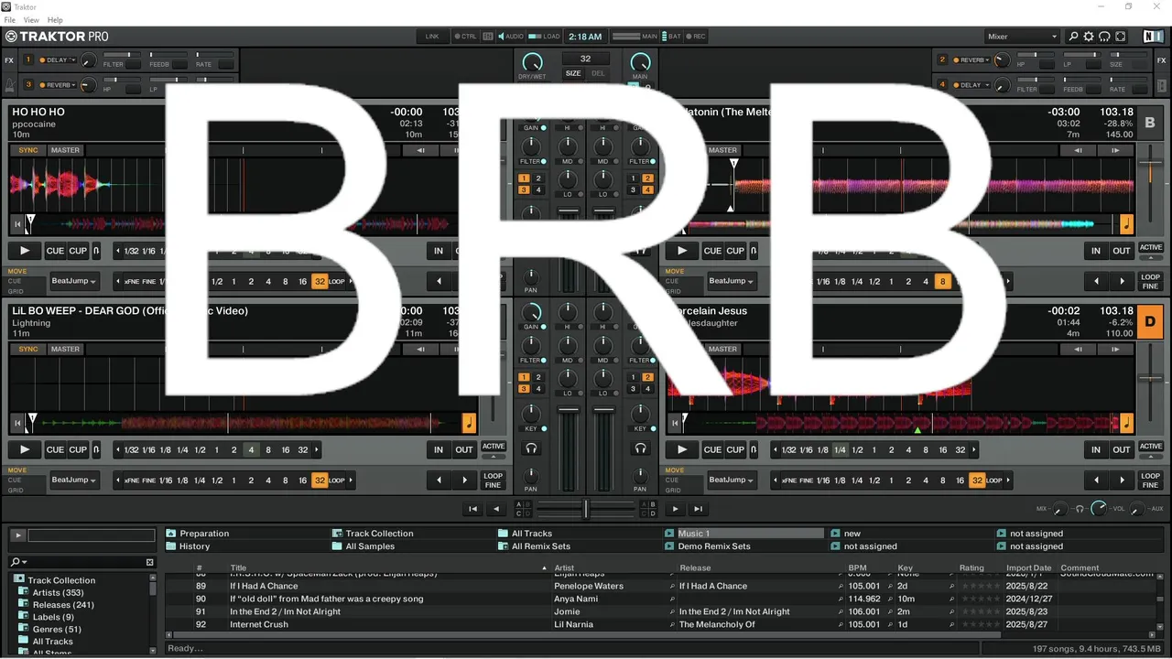Open BeatJump dropdown on deck A
Viewport: 1172px width, 659px height.
[73, 281]
